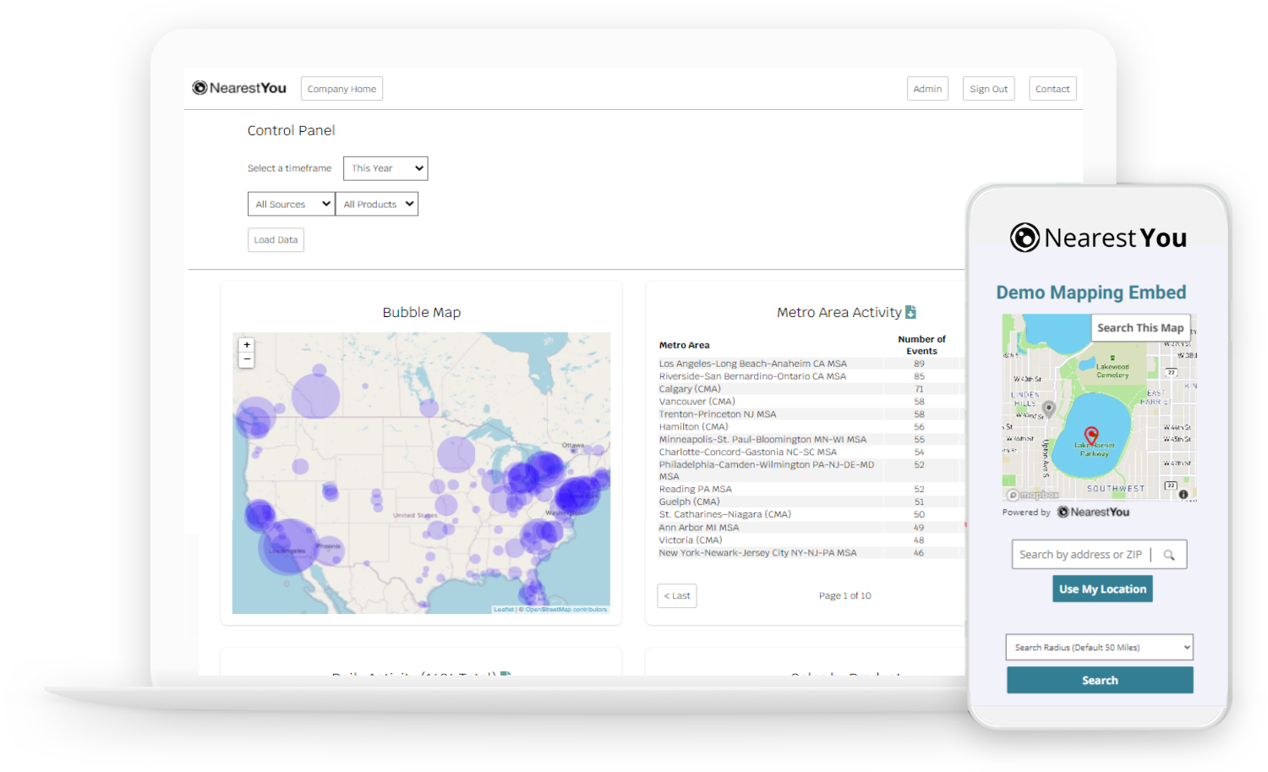Export the Metro Area Activity table icon
This screenshot has width=1268, height=772.
[910, 312]
